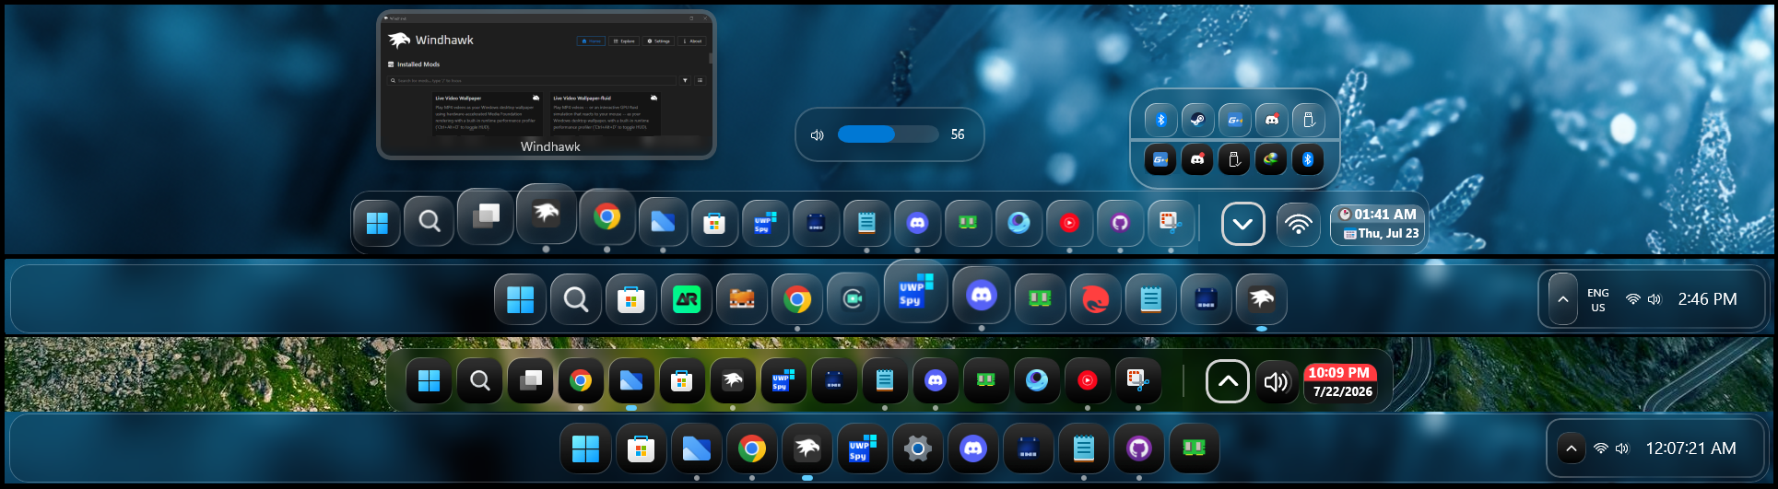Open Windhawk in the 01:41 AM taskbar
This screenshot has height=489, width=1778.
[x=547, y=215]
